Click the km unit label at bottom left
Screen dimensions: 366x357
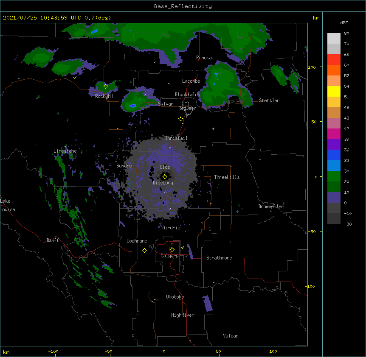point(6,352)
